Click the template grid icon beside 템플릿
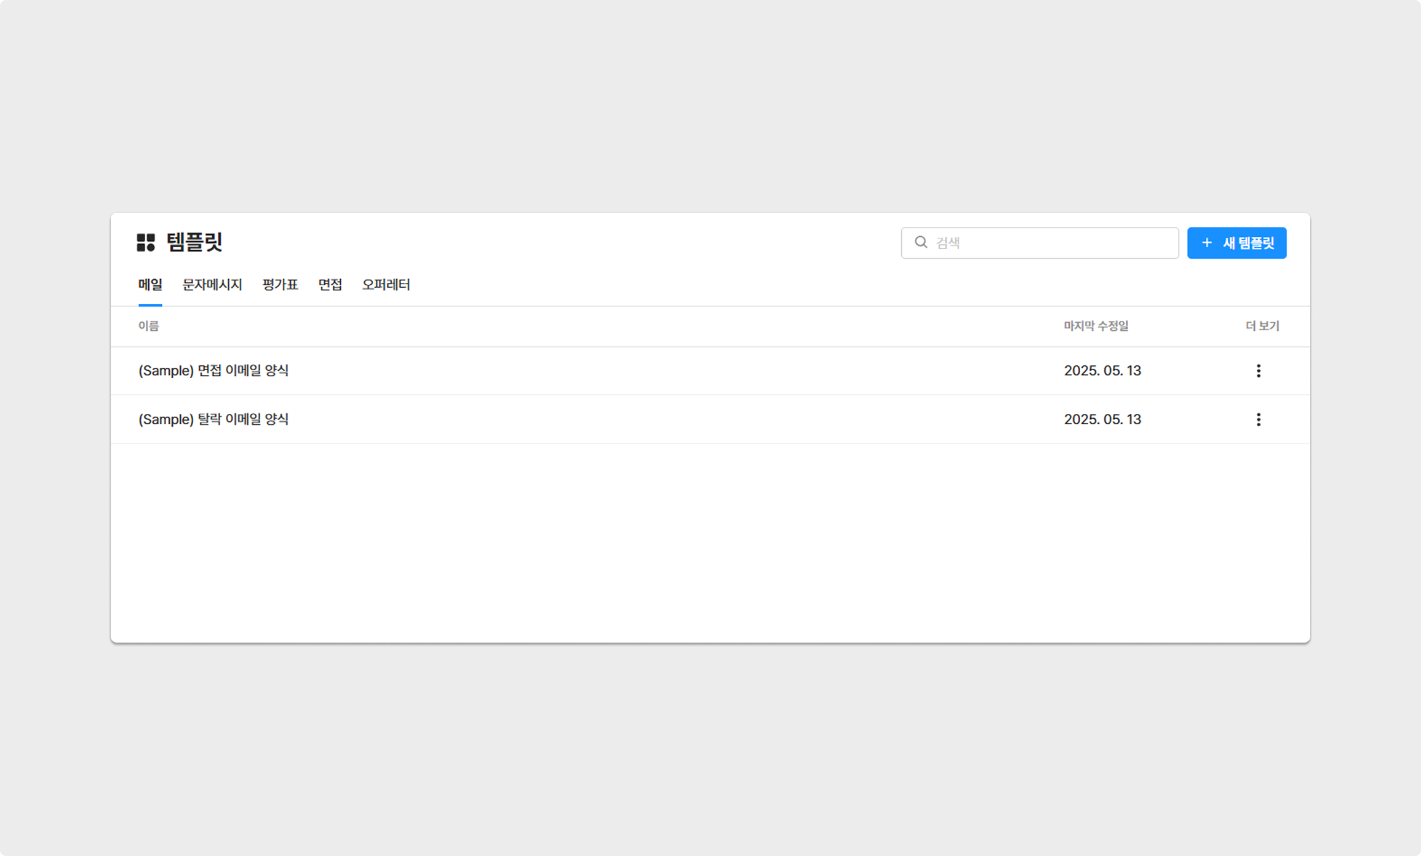 click(x=146, y=242)
